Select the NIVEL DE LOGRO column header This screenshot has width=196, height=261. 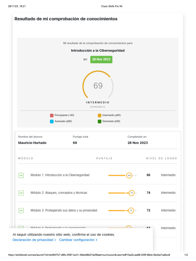tap(162, 158)
